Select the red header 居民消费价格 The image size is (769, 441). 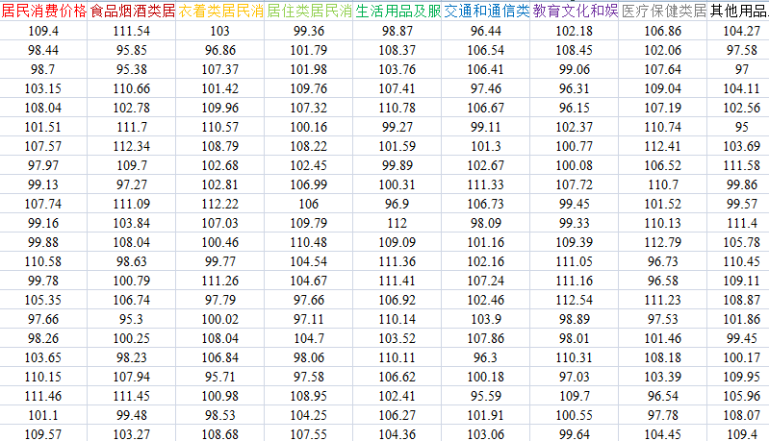pyautogui.click(x=43, y=11)
